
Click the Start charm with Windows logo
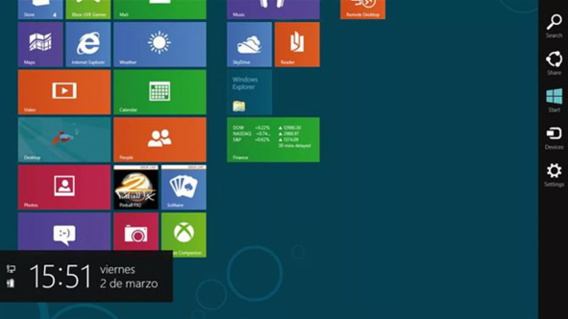(x=554, y=100)
